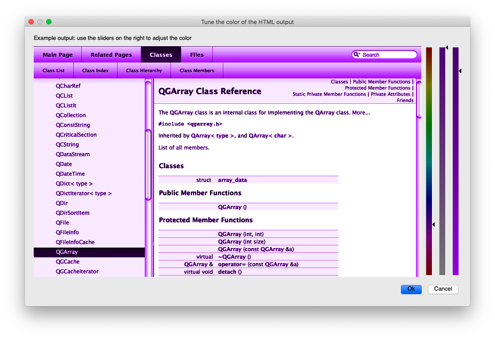Open the QGArray (const QGArray &a) constructor entry
The width and height of the screenshot is (495, 339).
click(x=256, y=249)
